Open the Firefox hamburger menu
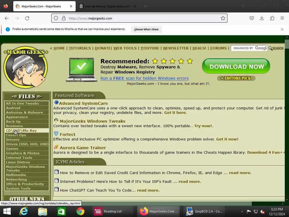289x217 pixels. click(282, 18)
